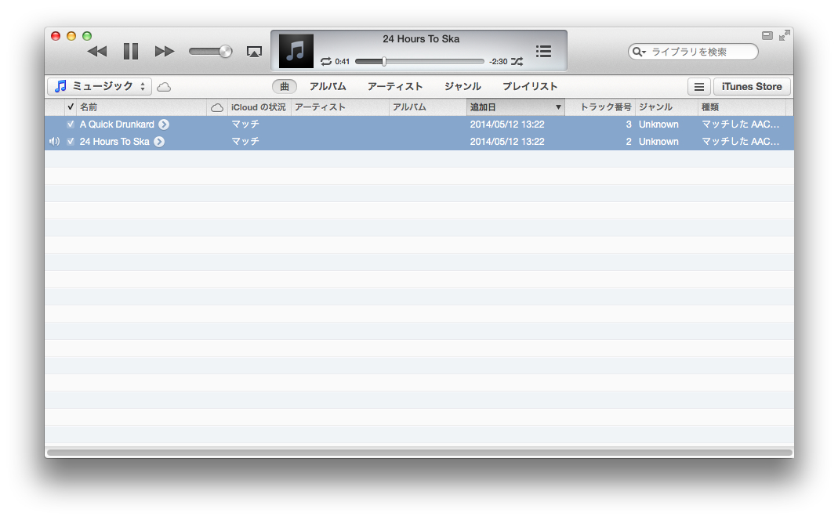The image size is (838, 520).
Task: Toggle the repeat icon in player
Action: (x=325, y=61)
